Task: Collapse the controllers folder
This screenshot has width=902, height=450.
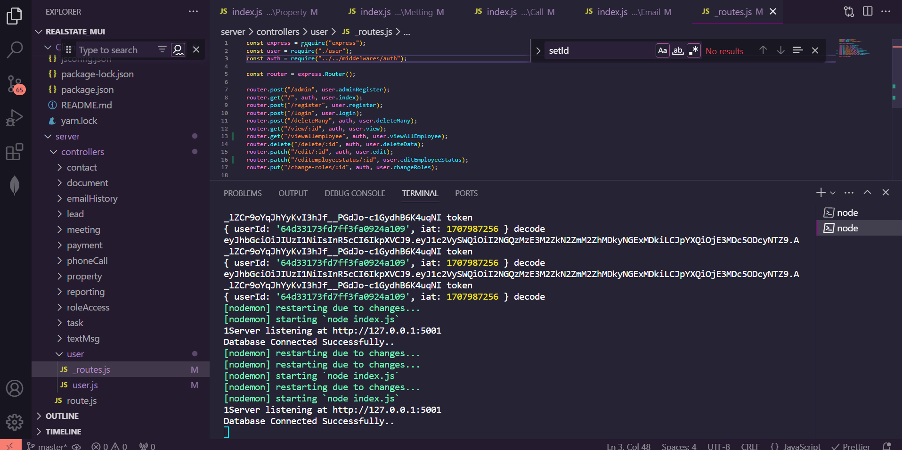Action: [82, 152]
